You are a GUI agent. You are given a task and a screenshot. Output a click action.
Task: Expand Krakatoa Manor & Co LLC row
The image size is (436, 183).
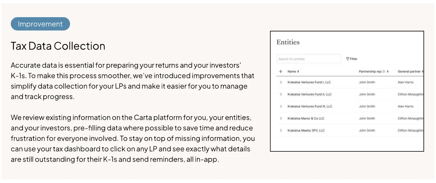pyautogui.click(x=281, y=118)
